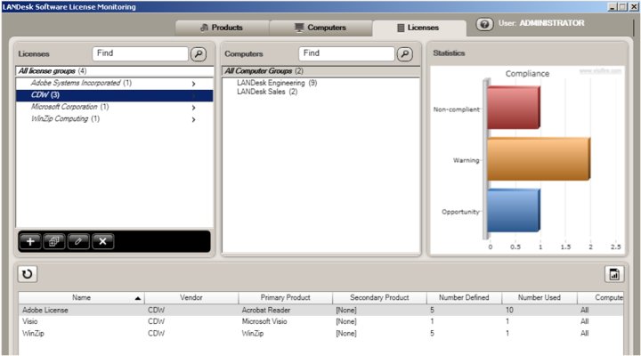641x356 pixels.
Task: Switch to the Computers tab
Action: click(320, 28)
